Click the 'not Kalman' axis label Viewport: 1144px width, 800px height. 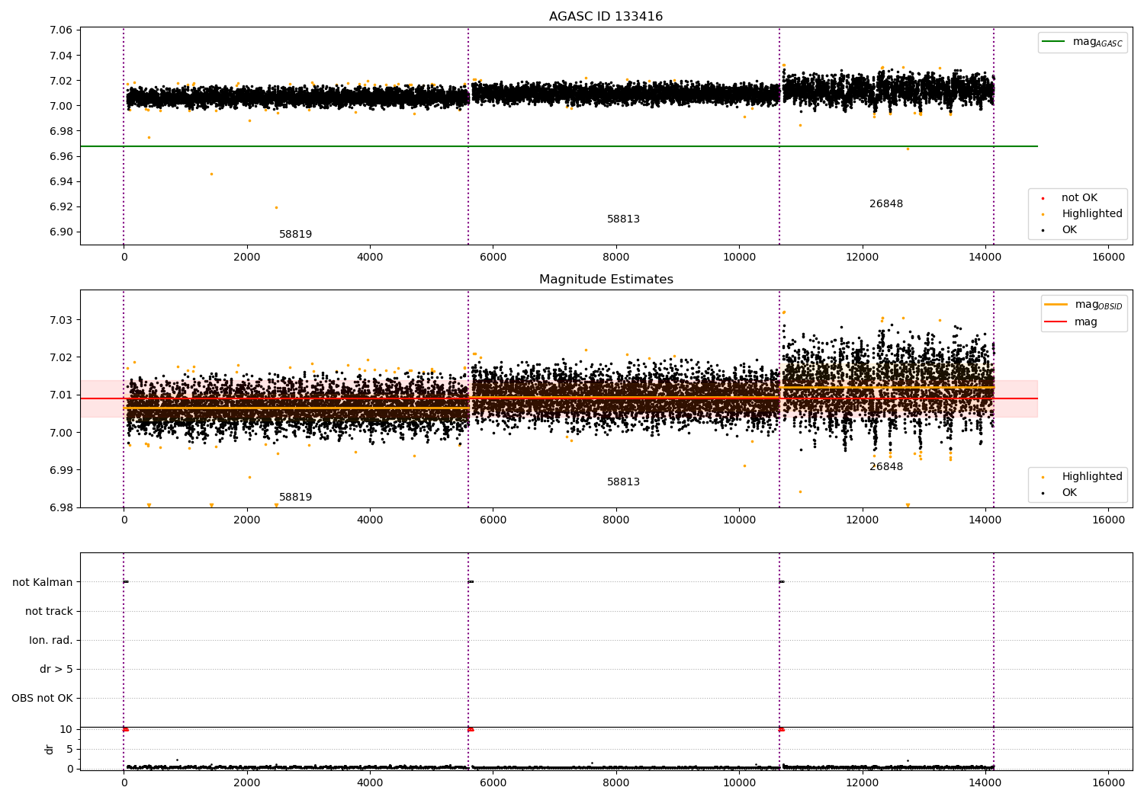tap(43, 582)
